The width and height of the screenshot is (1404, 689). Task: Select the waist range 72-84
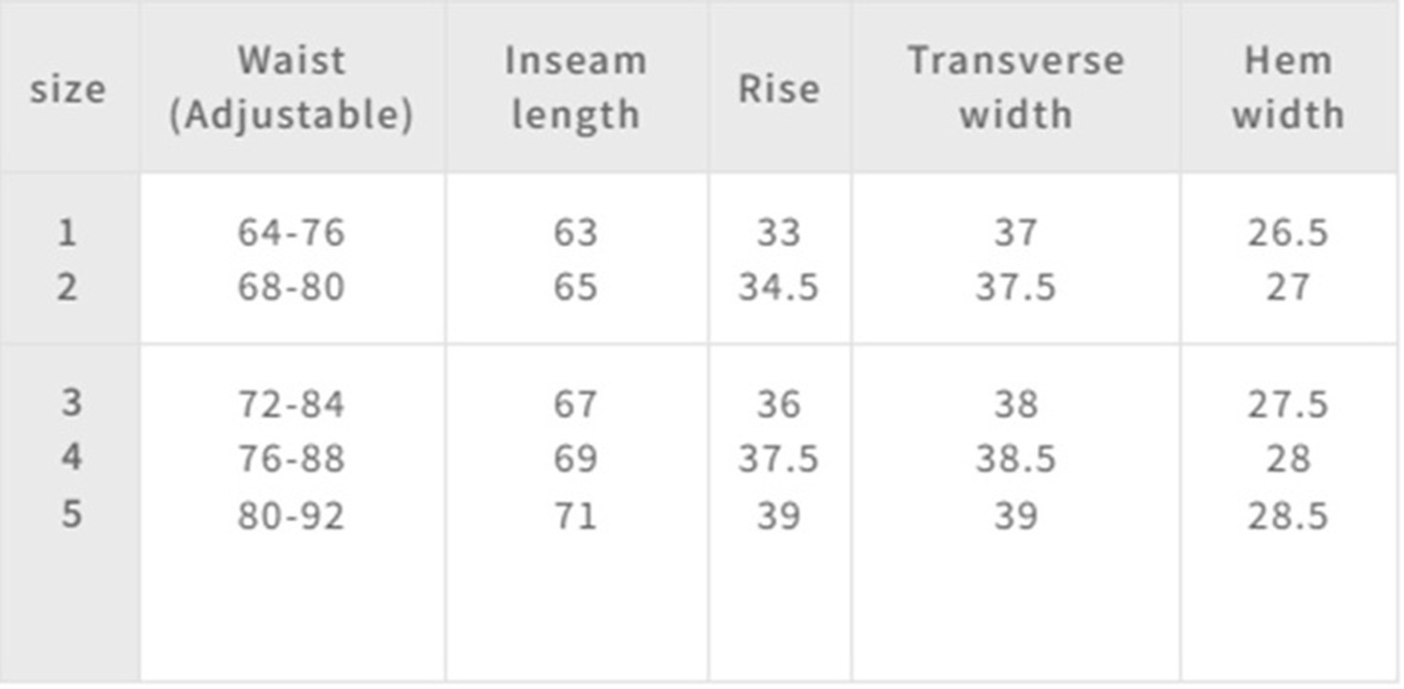(291, 405)
